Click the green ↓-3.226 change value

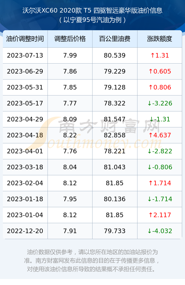(x=160, y=103)
